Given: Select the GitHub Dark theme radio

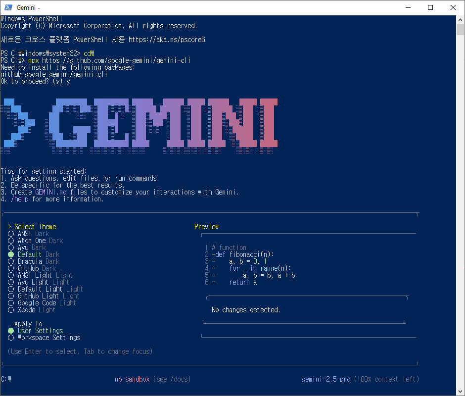Looking at the screenshot, I should point(11,268).
